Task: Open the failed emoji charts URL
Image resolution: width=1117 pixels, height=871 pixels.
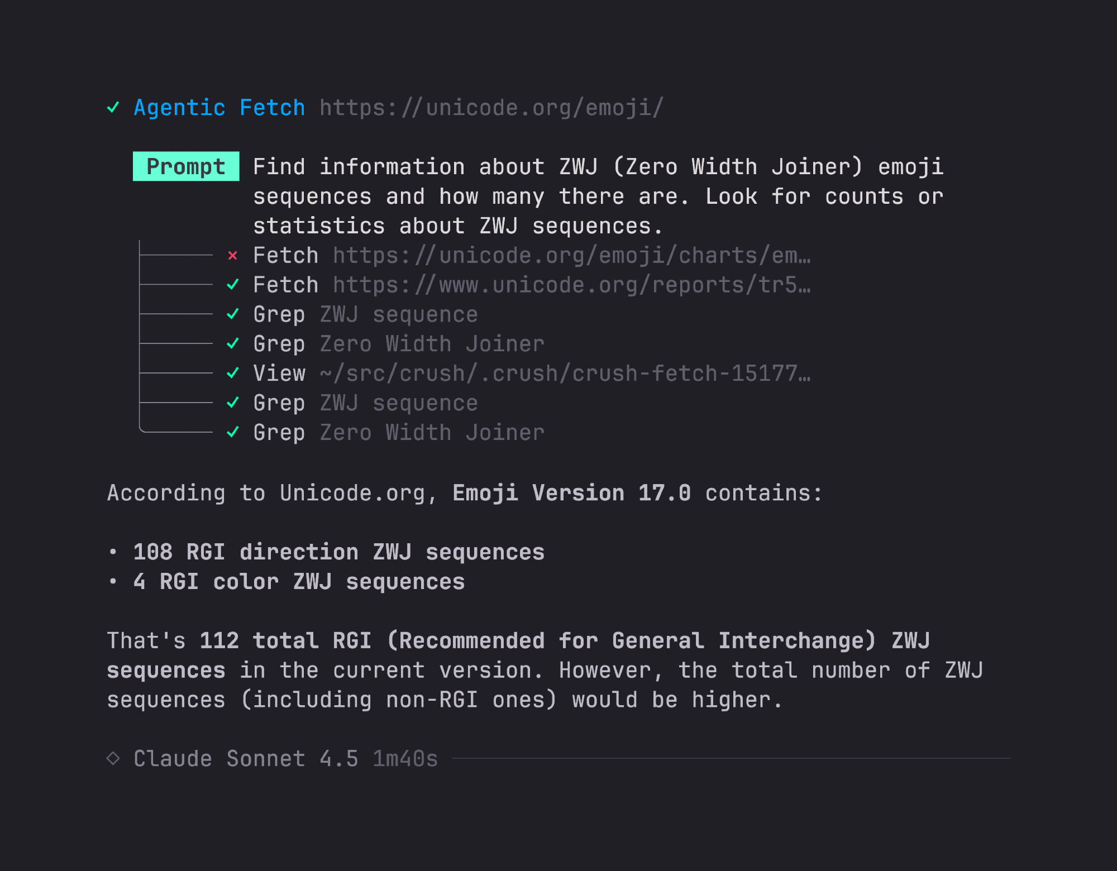Action: pos(571,256)
